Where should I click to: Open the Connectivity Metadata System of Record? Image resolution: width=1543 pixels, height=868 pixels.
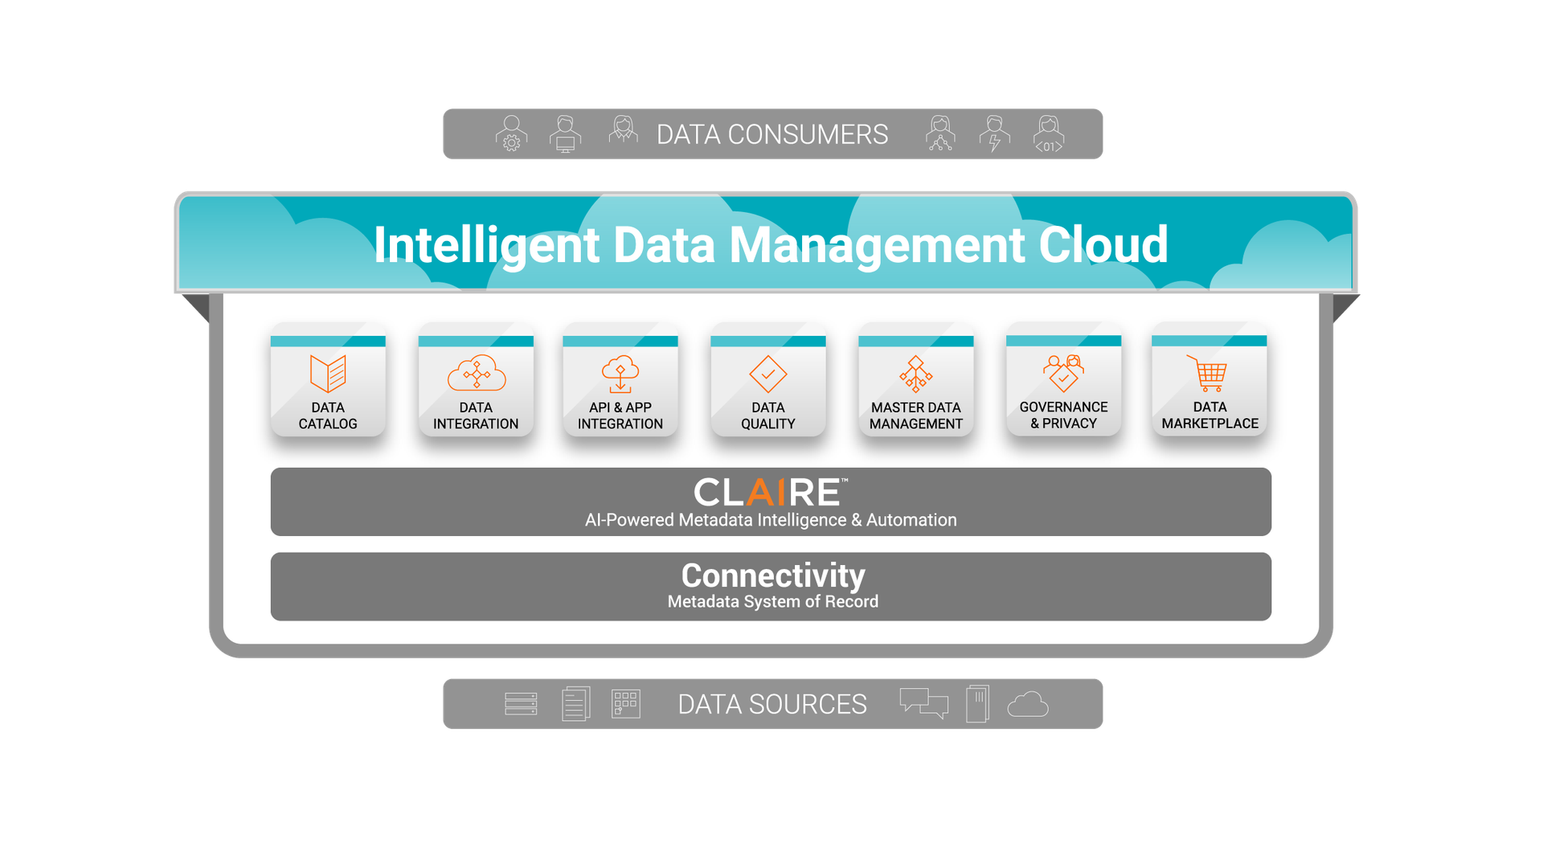(x=771, y=584)
